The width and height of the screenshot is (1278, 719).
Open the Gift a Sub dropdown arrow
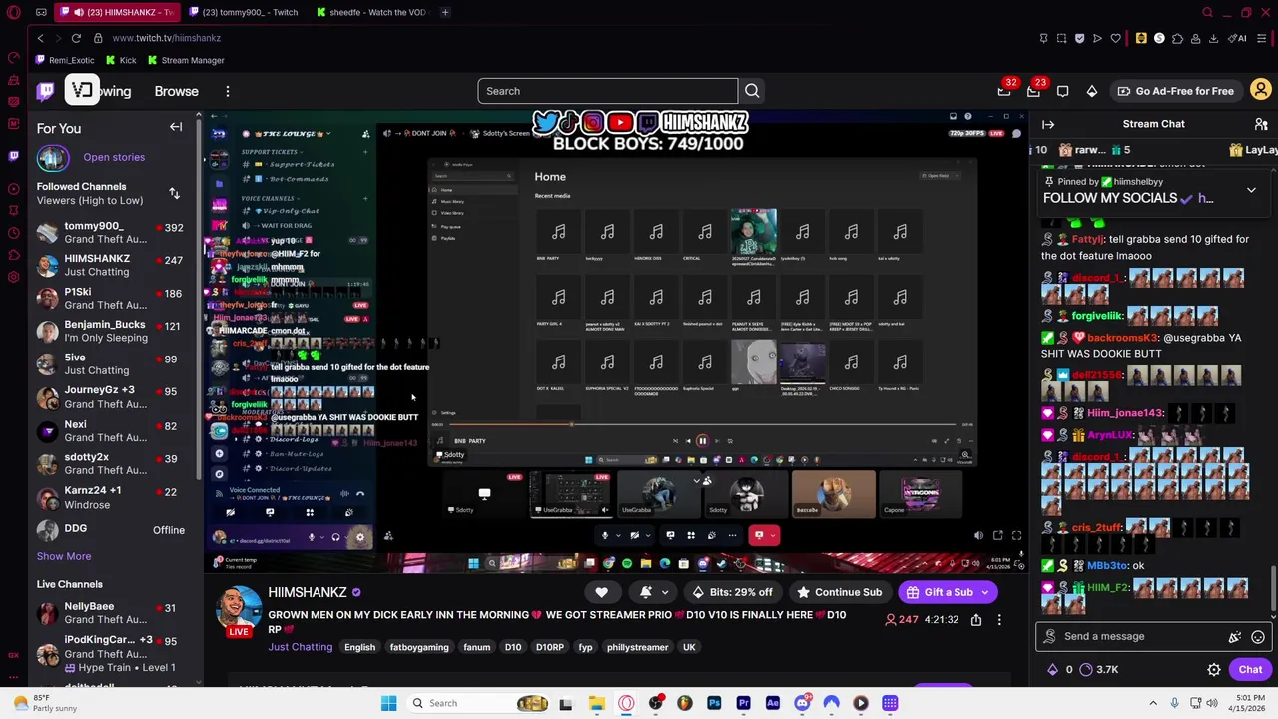[x=984, y=592]
